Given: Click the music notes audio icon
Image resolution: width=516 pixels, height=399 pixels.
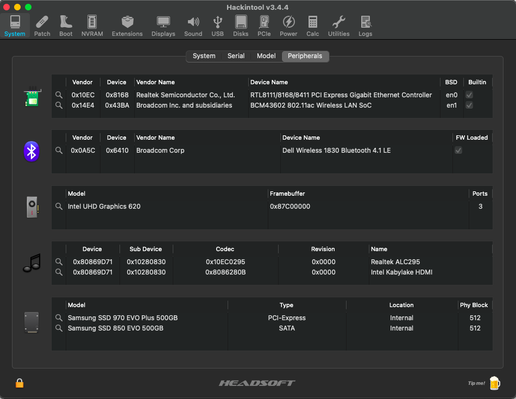Looking at the screenshot, I should click(x=32, y=263).
